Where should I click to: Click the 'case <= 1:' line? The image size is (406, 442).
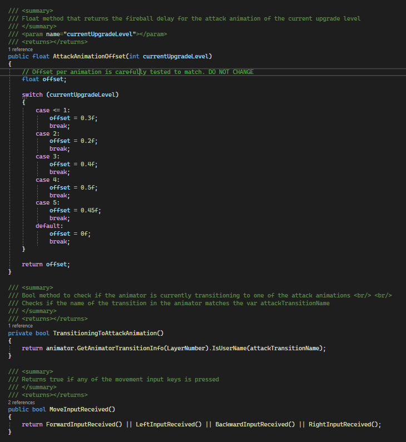[x=53, y=111]
